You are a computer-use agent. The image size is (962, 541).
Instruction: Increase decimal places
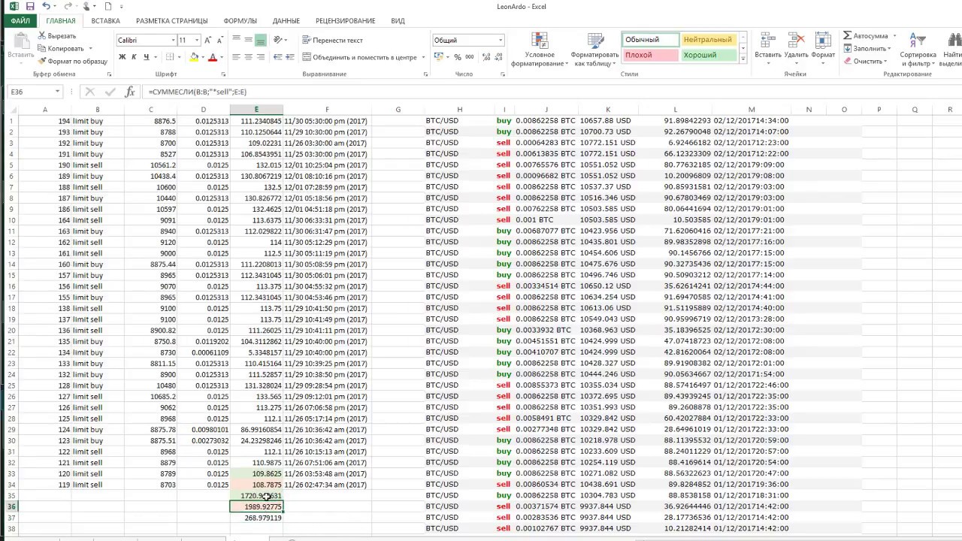pos(485,57)
